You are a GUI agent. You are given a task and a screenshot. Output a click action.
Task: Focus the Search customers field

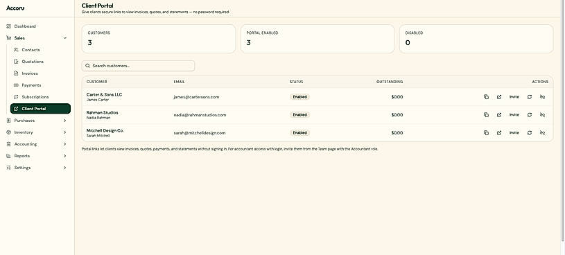138,66
